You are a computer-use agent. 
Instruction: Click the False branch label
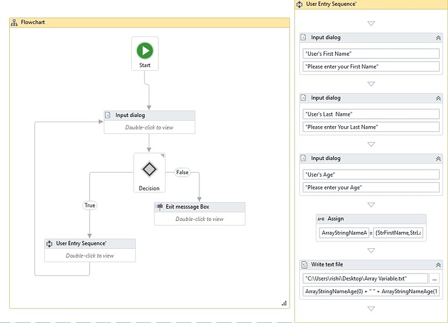point(182,172)
